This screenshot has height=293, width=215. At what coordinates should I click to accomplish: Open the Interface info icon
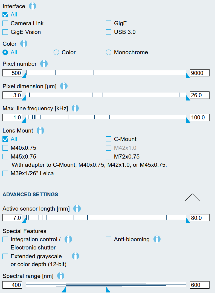[33, 6]
